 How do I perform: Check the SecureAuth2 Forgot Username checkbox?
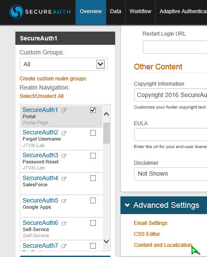tap(93, 133)
